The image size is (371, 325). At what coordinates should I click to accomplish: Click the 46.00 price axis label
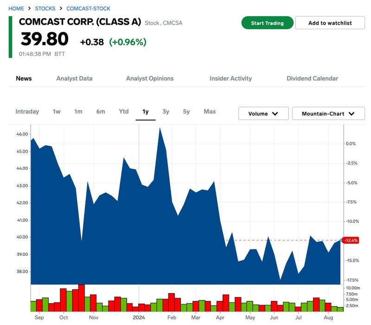(22, 134)
